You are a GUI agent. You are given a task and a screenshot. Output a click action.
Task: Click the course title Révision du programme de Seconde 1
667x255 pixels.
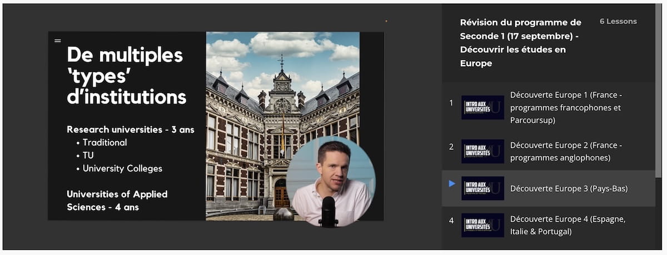(521, 43)
